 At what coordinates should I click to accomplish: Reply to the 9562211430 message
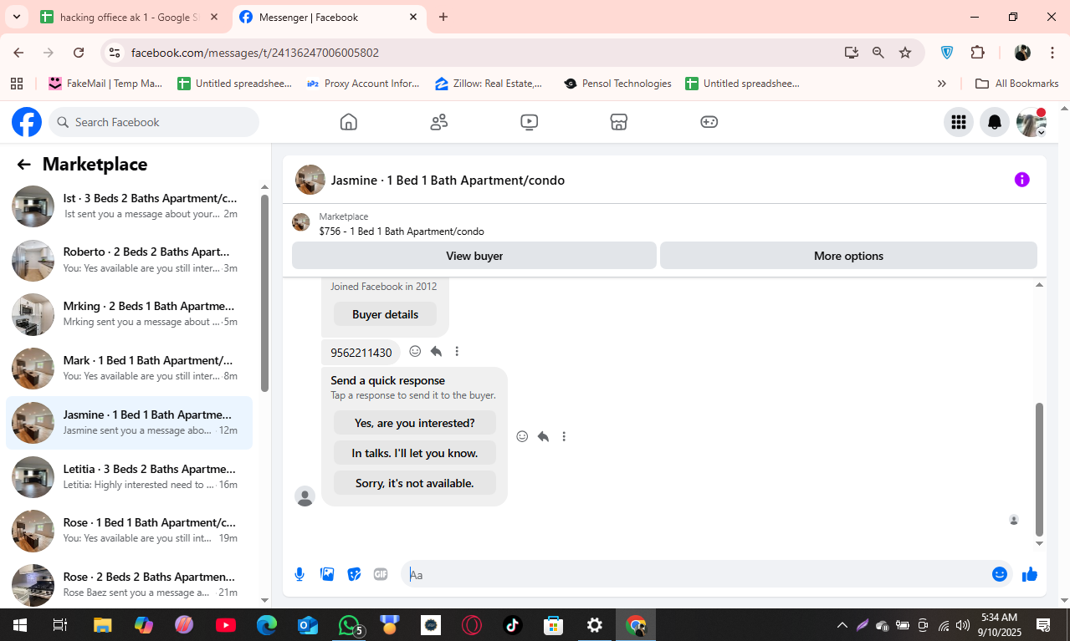click(436, 352)
